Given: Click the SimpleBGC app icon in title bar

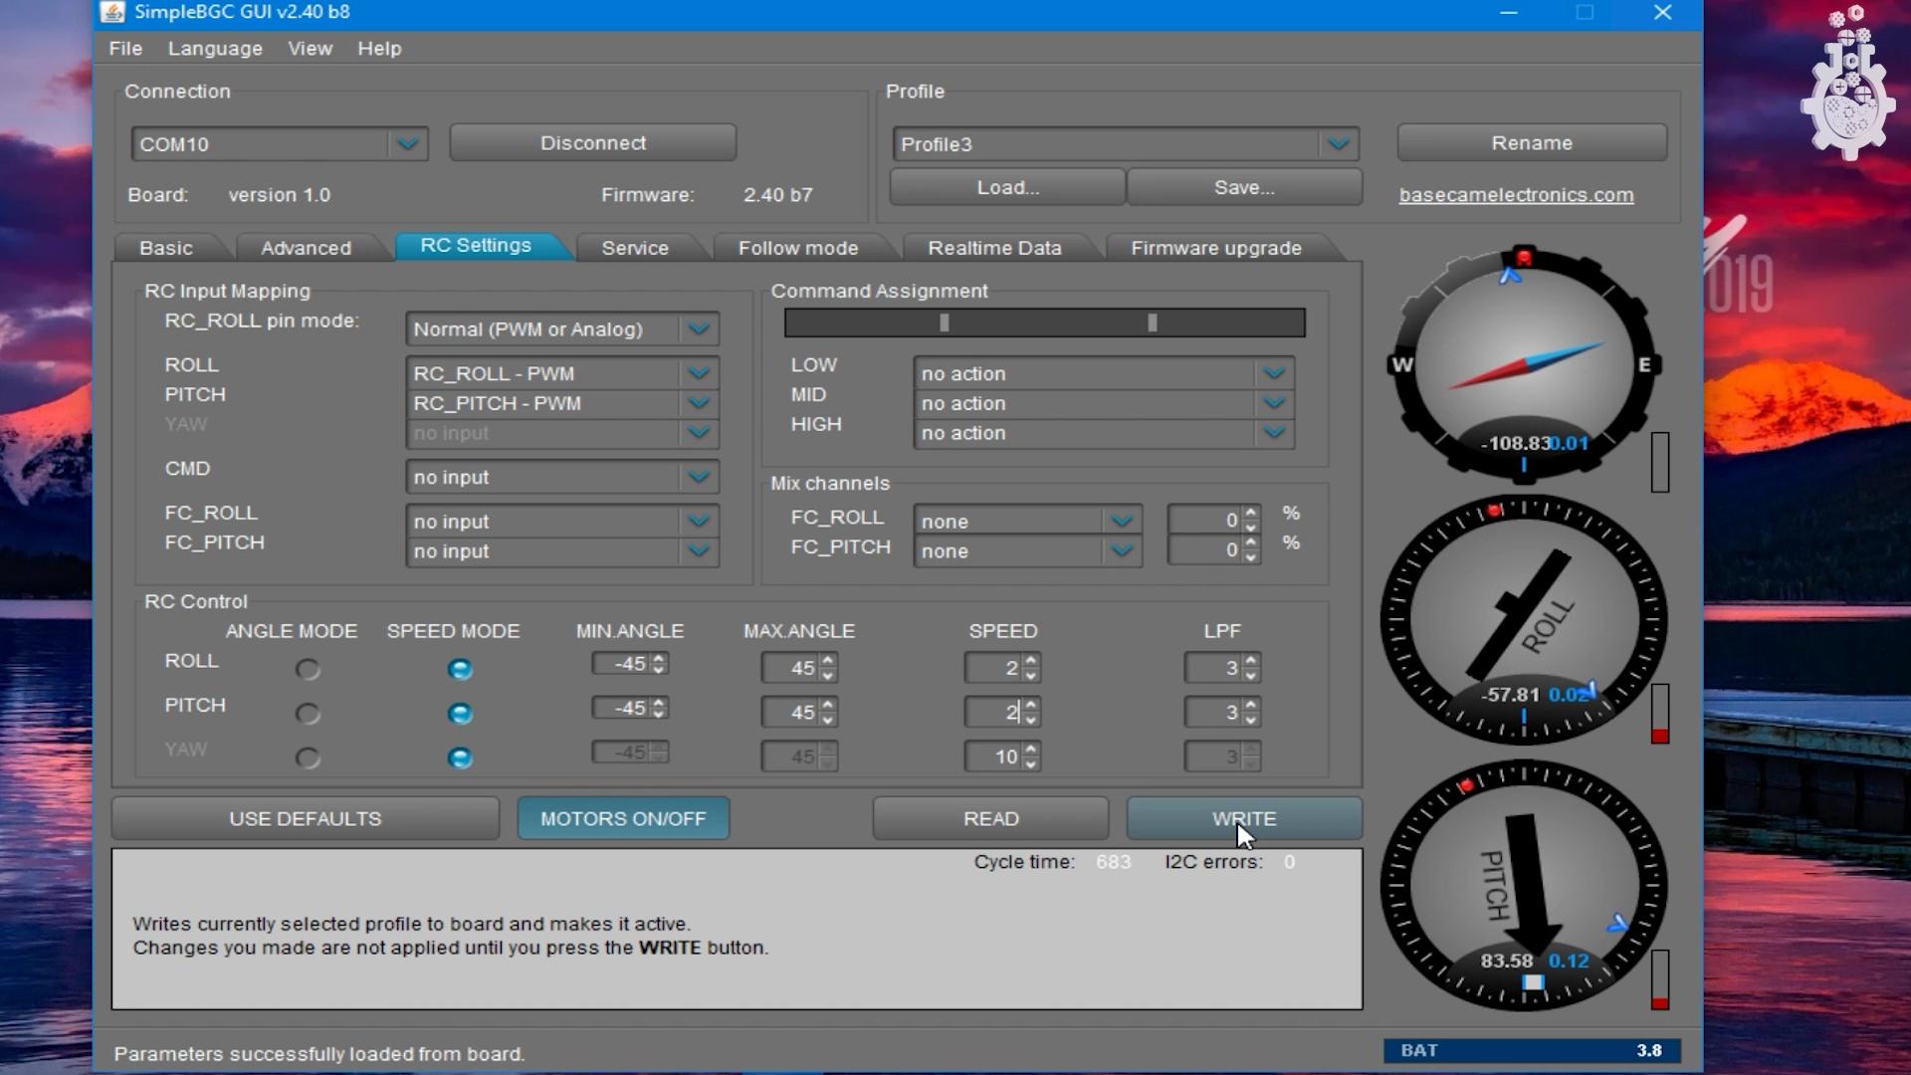Looking at the screenshot, I should coord(112,12).
